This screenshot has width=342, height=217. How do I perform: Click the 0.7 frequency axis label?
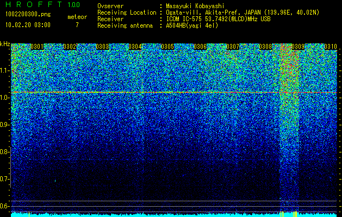point(5,179)
